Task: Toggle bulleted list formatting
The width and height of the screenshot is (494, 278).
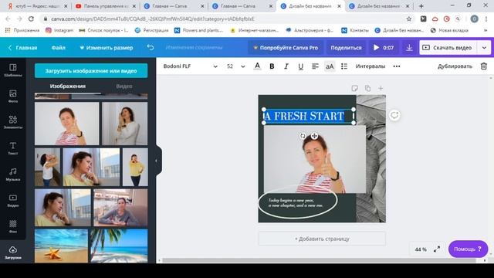Action: (x=344, y=66)
